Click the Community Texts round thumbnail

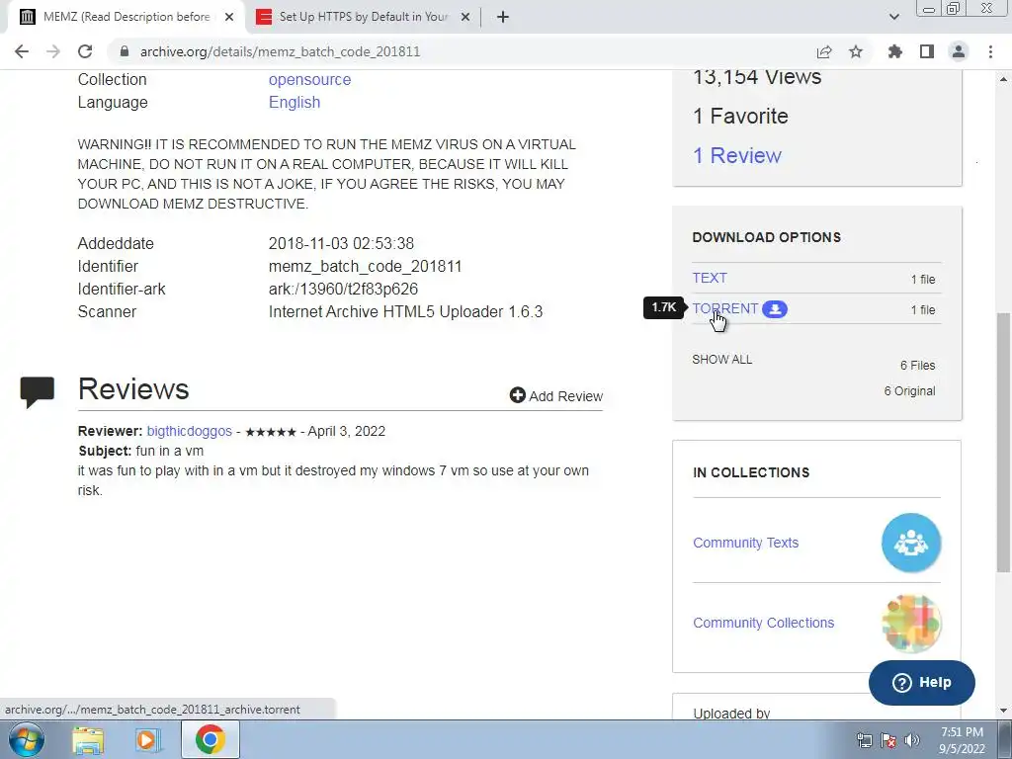coord(910,543)
